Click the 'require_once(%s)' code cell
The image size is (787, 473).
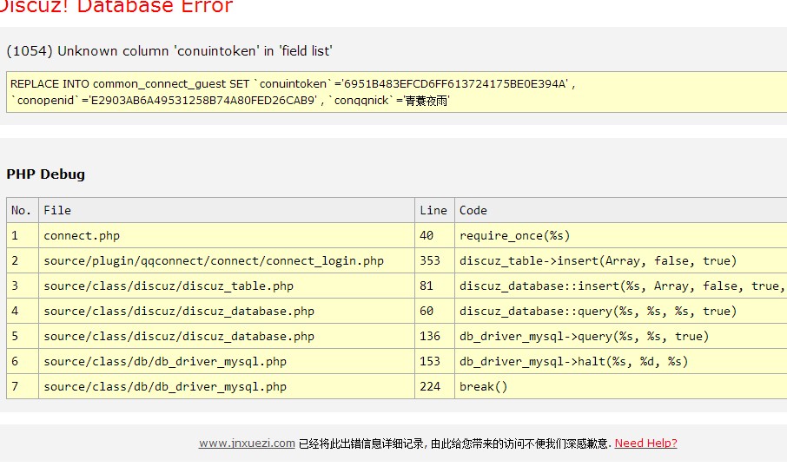[621, 235]
